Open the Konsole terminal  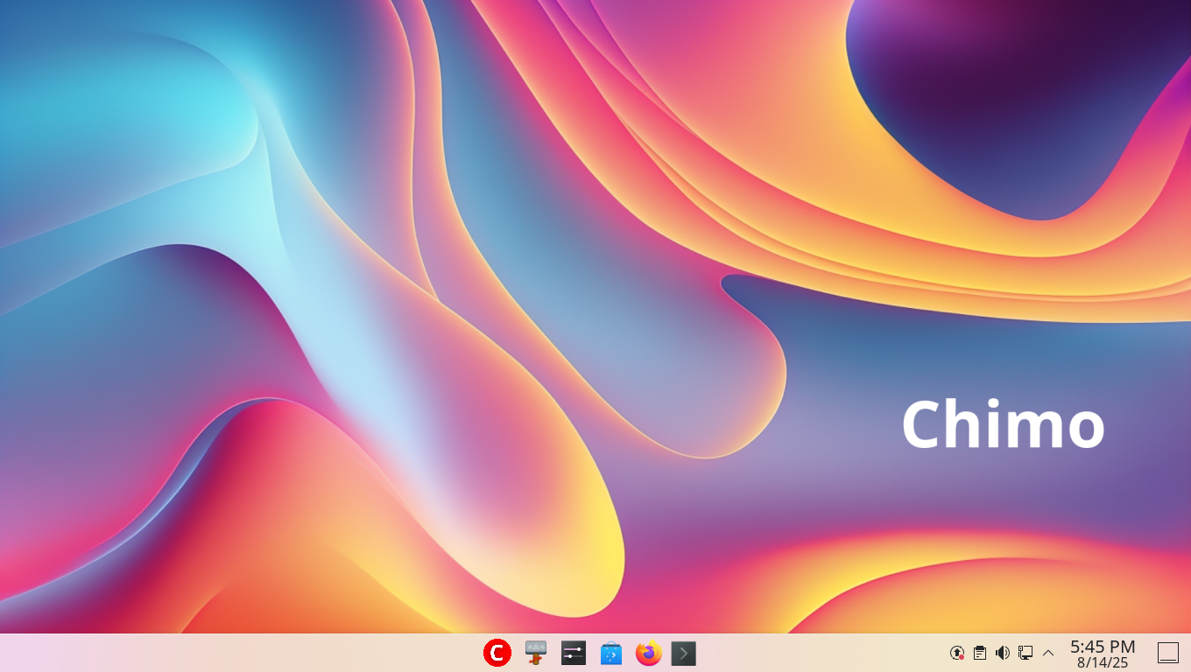point(683,653)
